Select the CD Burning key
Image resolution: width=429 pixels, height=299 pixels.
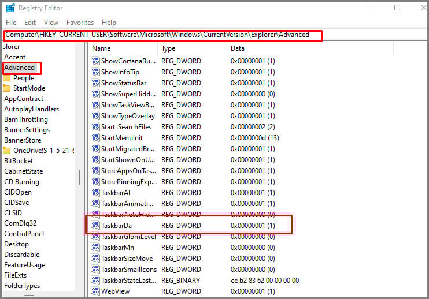click(x=21, y=182)
